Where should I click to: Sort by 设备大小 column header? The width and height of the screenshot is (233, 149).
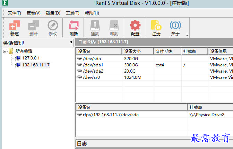tap(138, 52)
